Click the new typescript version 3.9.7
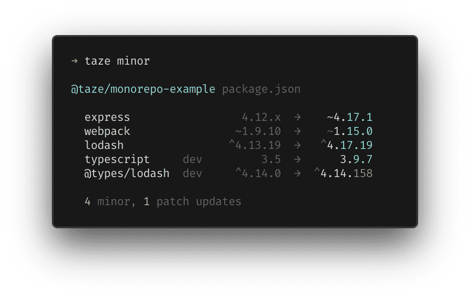470x297 pixels. pyautogui.click(x=356, y=159)
